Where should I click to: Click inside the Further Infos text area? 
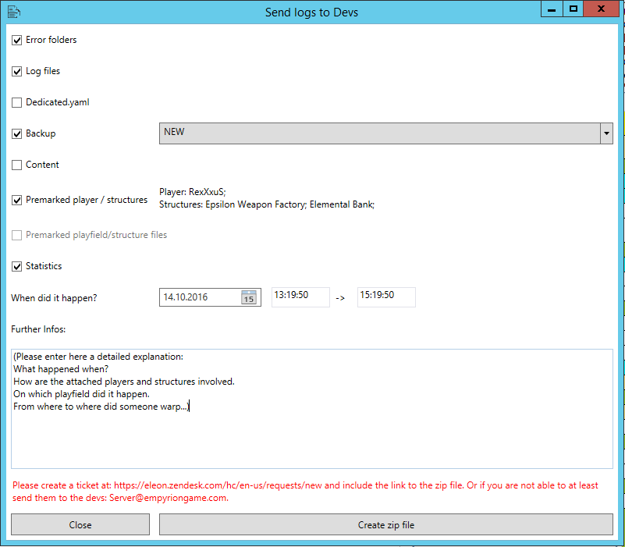(311, 409)
